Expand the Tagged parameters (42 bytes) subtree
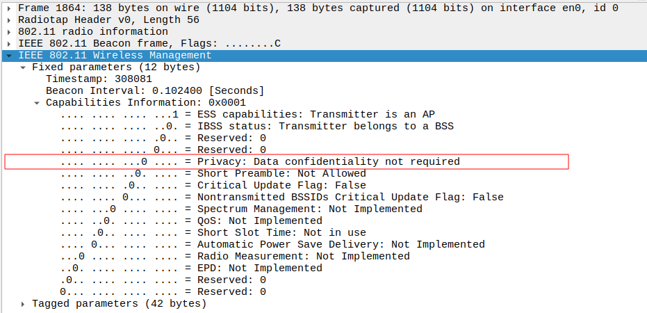 point(23,303)
